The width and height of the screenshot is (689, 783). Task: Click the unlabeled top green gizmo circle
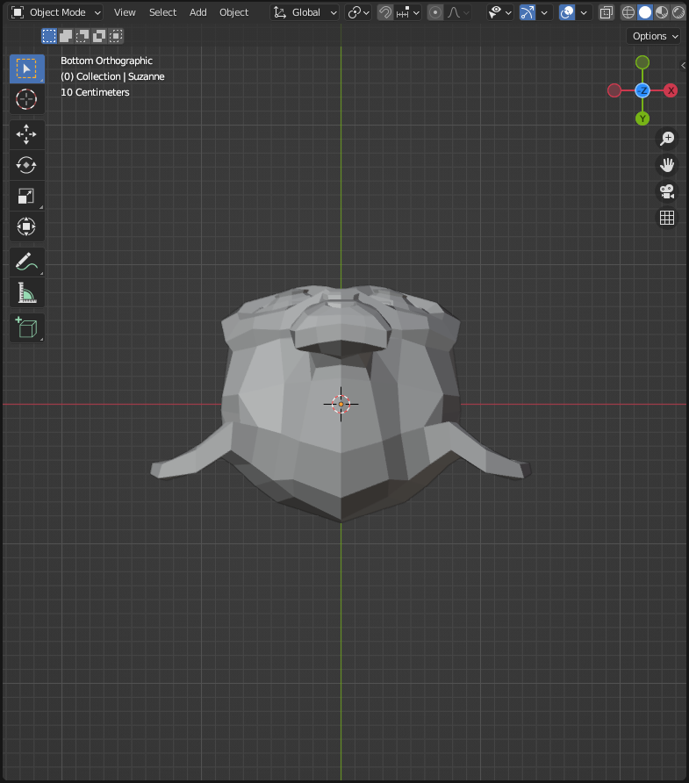pyautogui.click(x=642, y=62)
